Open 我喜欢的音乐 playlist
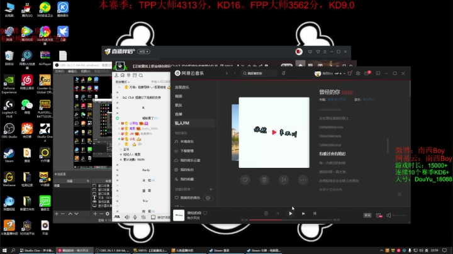 coord(188,197)
